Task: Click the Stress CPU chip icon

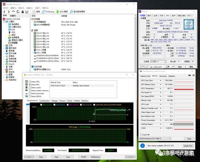Action: pos(26,82)
